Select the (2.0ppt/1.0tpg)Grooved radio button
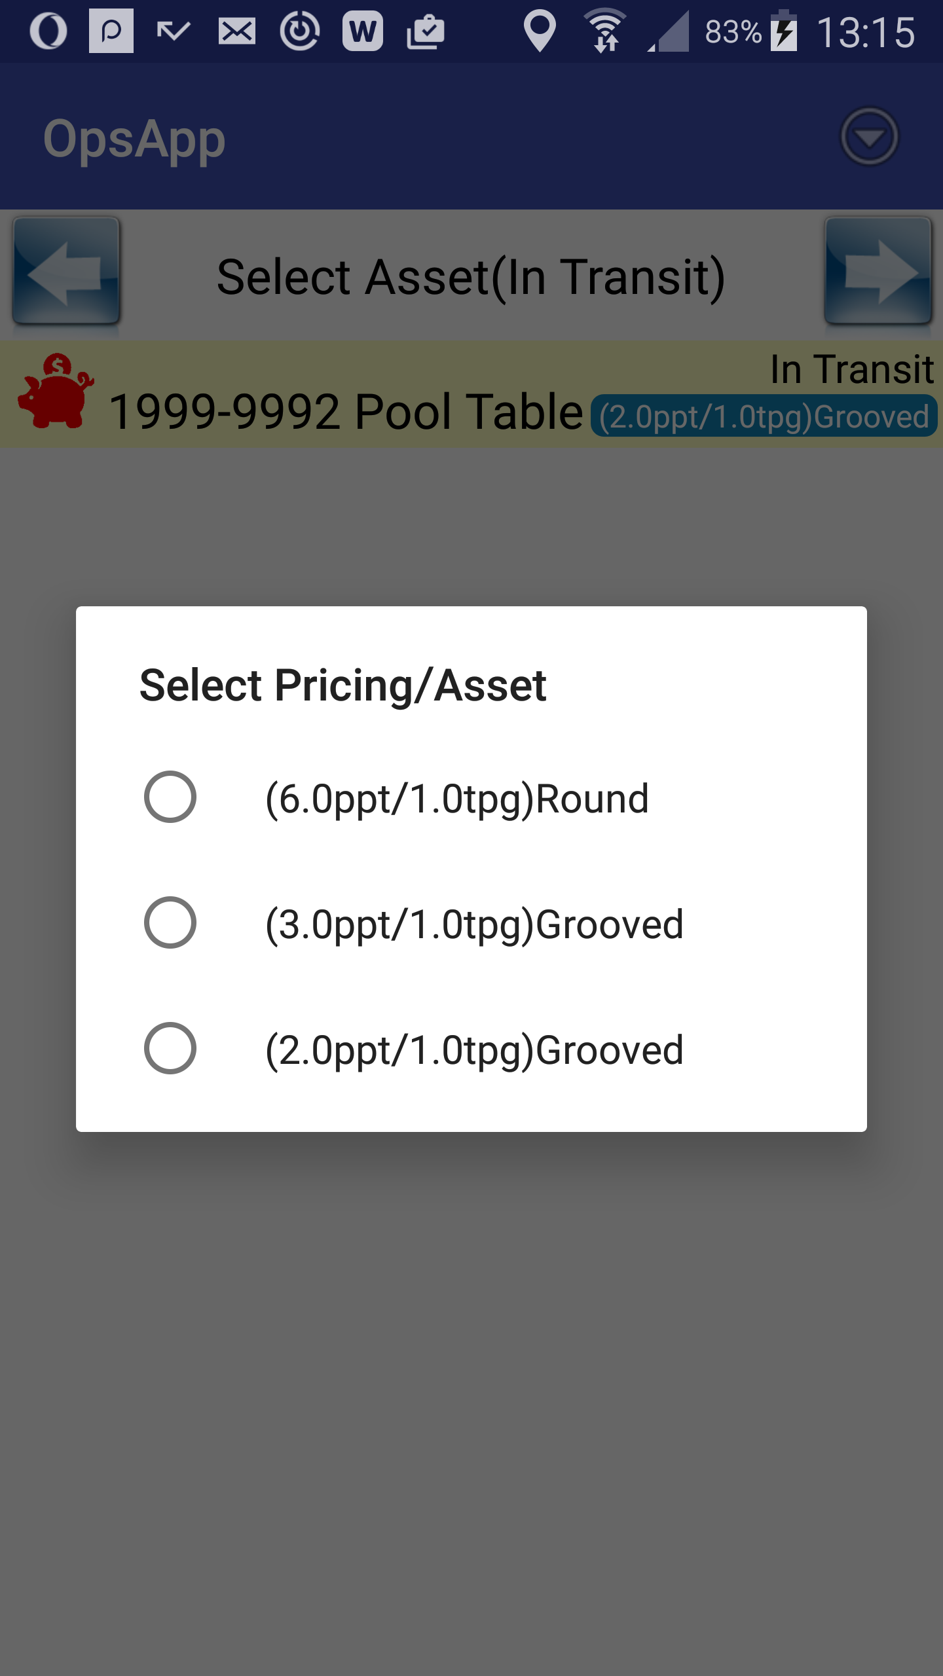 170,1048
